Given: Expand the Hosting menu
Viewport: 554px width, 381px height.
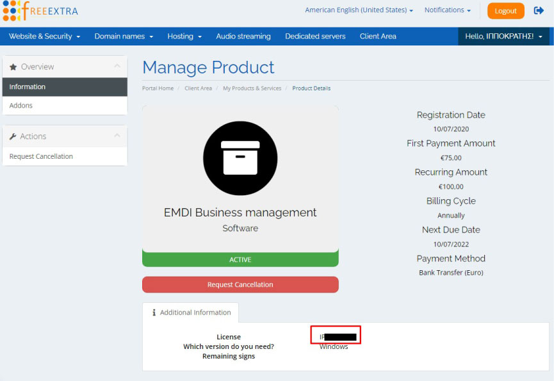Looking at the screenshot, I should pos(184,36).
